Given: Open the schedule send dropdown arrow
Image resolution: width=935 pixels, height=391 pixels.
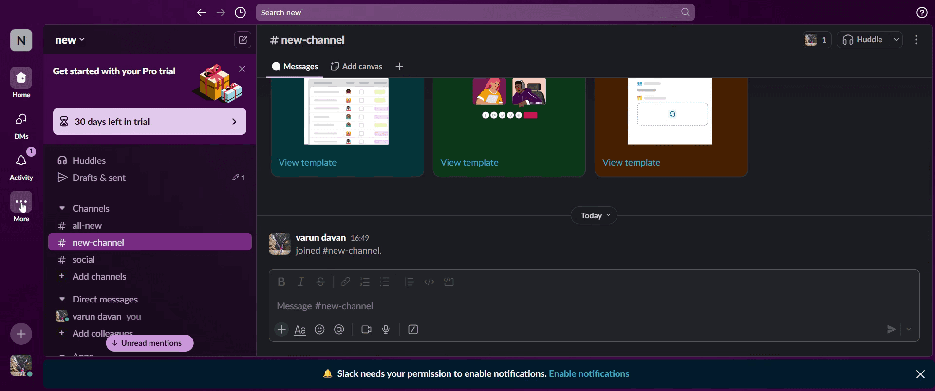Looking at the screenshot, I should pos(909,330).
